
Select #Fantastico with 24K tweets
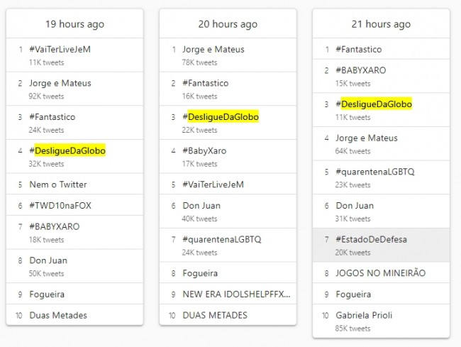tap(52, 117)
